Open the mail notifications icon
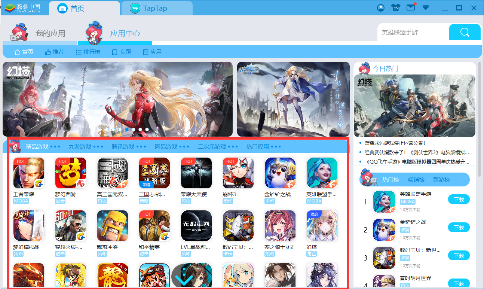Viewport: 484px width, 289px height. 411,7
